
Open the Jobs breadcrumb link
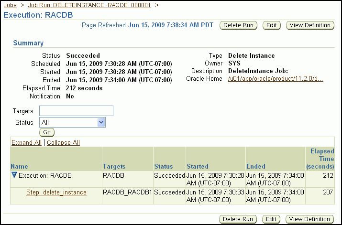coord(11,5)
